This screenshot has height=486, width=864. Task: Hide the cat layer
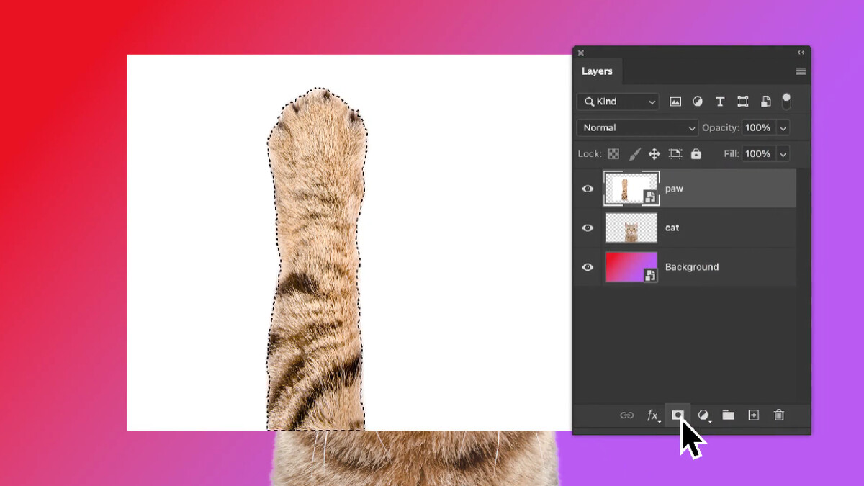coord(588,228)
